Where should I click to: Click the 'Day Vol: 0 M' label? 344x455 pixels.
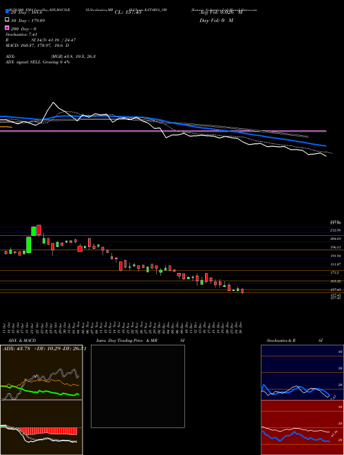(x=216, y=20)
